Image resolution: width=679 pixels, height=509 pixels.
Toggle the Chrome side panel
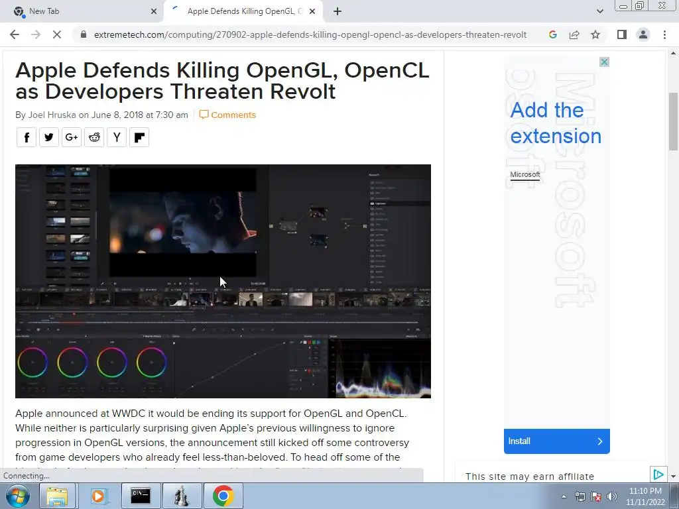click(622, 34)
